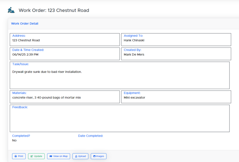Viewport: 239px width, 162px height.
Task: Click inside the Task/Issue description box
Action: coord(119,80)
